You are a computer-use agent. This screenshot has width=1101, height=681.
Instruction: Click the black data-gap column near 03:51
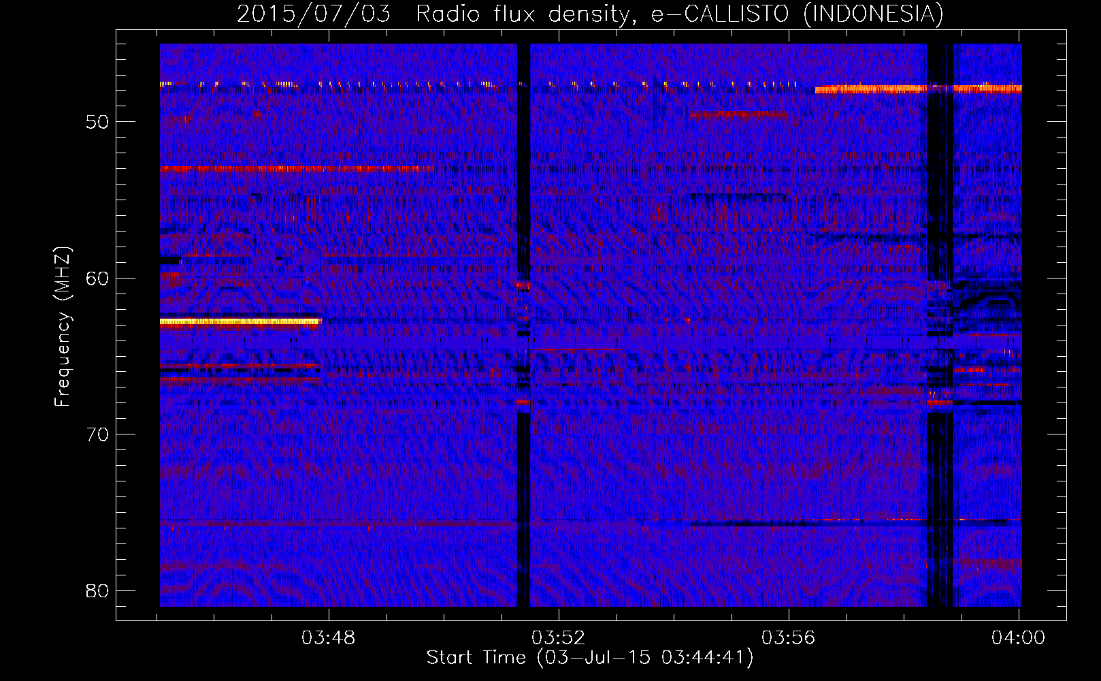523,325
